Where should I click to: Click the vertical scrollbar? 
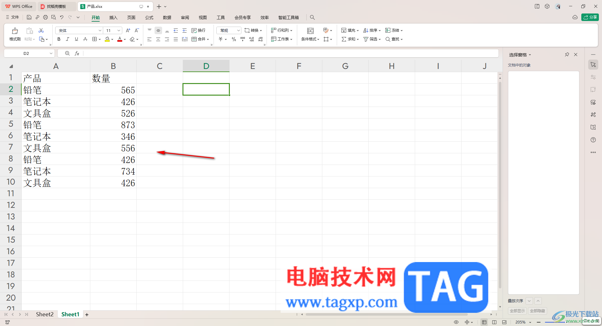tap(500, 185)
